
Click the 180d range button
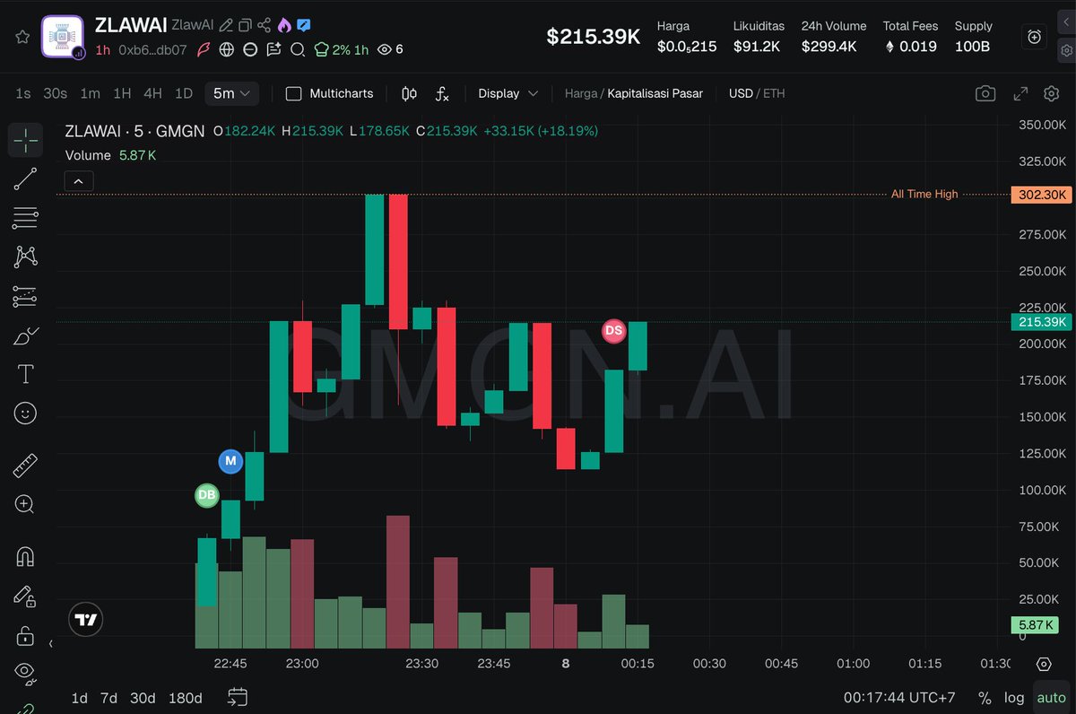[x=185, y=697]
